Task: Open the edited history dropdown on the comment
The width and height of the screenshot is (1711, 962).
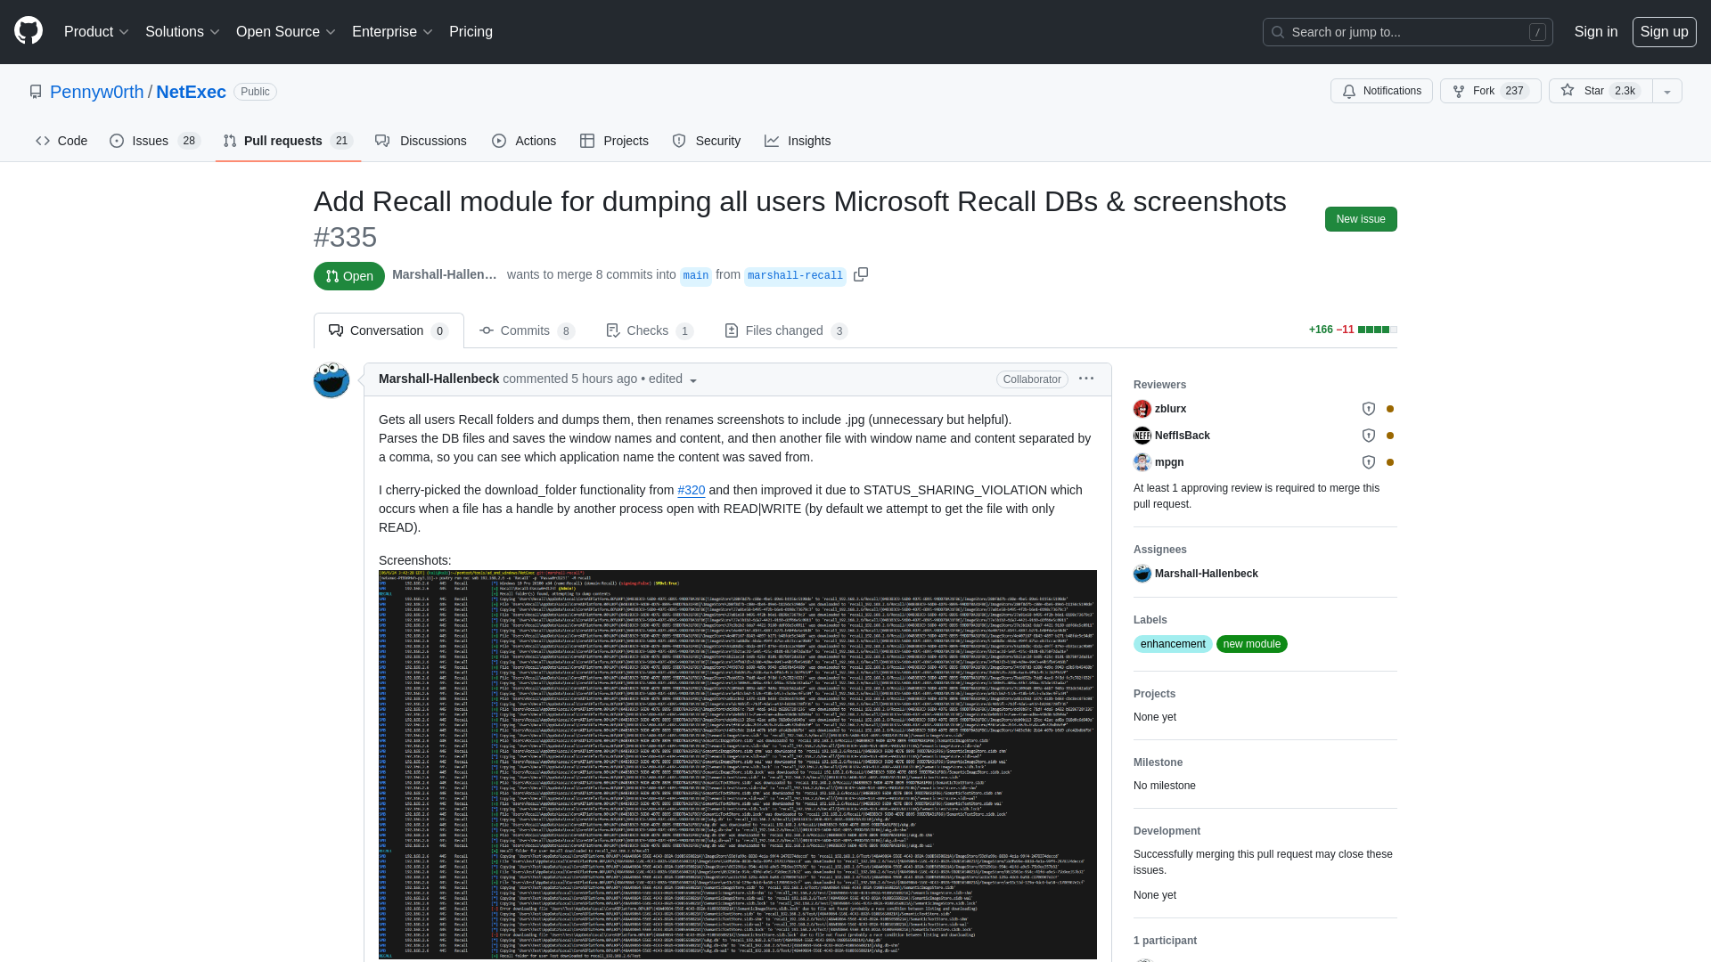Action: (x=674, y=379)
